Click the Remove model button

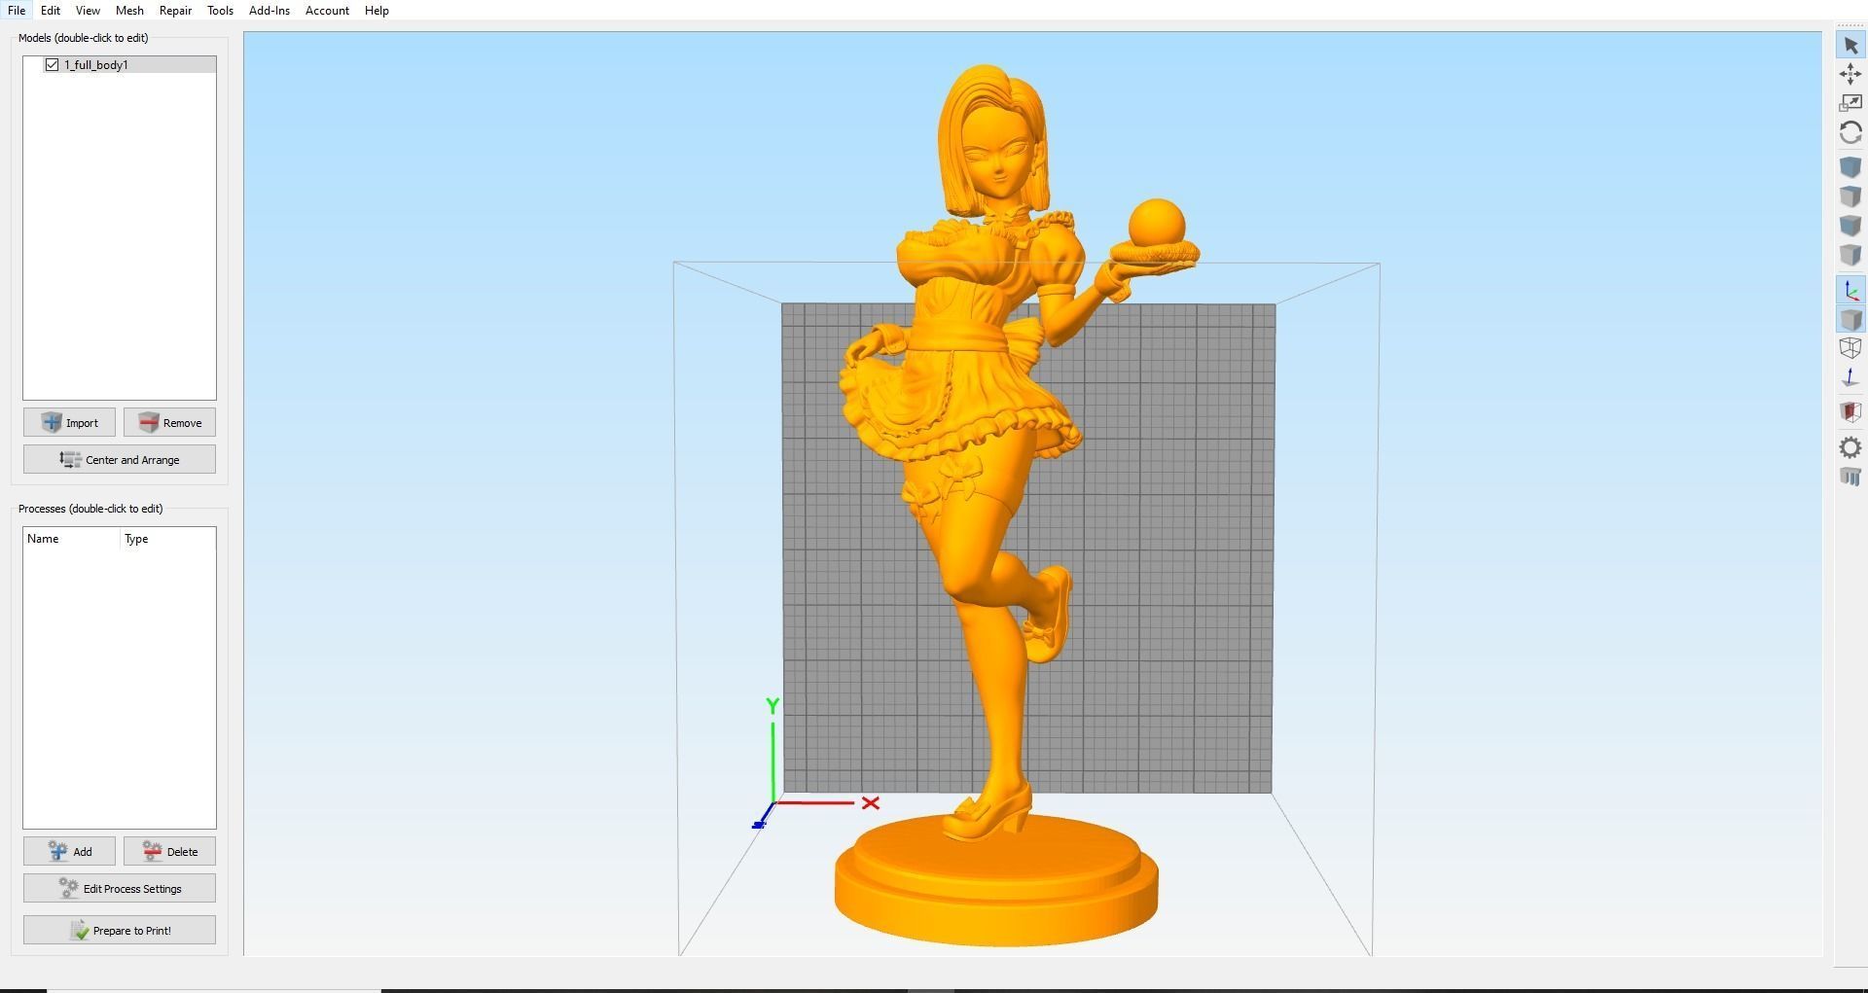(x=169, y=423)
